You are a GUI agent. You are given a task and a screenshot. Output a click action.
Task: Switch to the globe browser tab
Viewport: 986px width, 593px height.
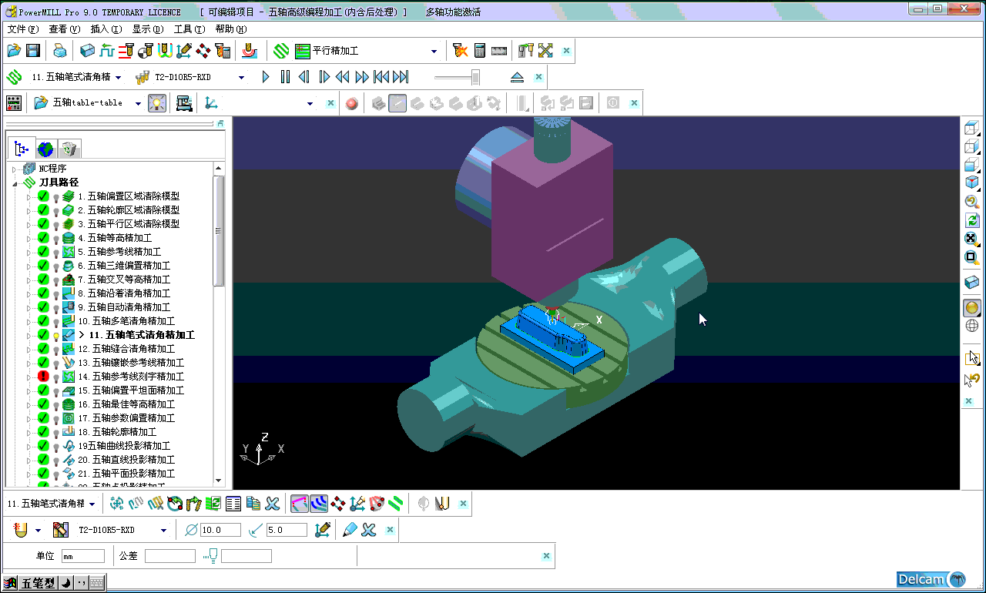tap(46, 149)
